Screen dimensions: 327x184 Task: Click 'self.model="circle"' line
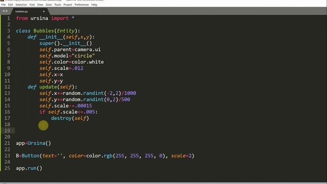[67, 56]
